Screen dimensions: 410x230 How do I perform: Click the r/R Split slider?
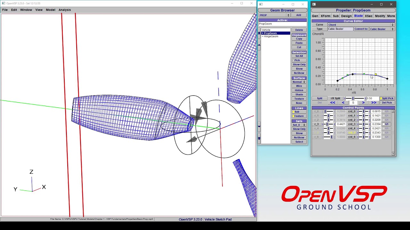[x=355, y=98]
